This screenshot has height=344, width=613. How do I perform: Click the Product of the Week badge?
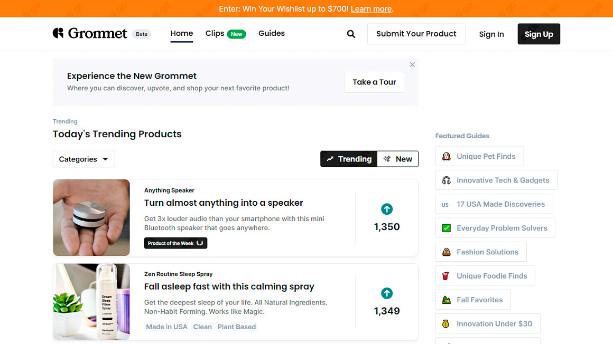point(175,243)
